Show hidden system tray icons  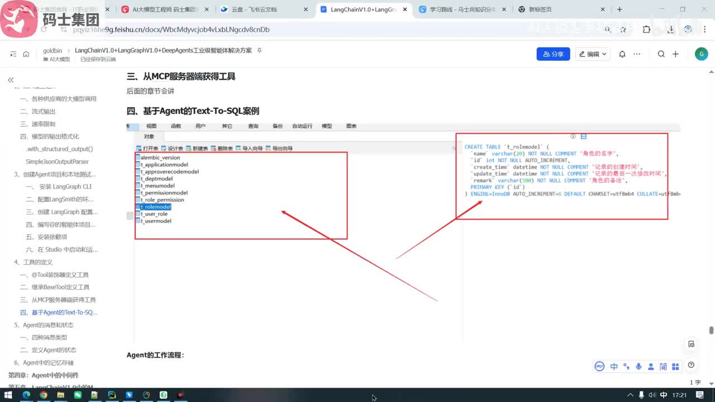pyautogui.click(x=630, y=395)
